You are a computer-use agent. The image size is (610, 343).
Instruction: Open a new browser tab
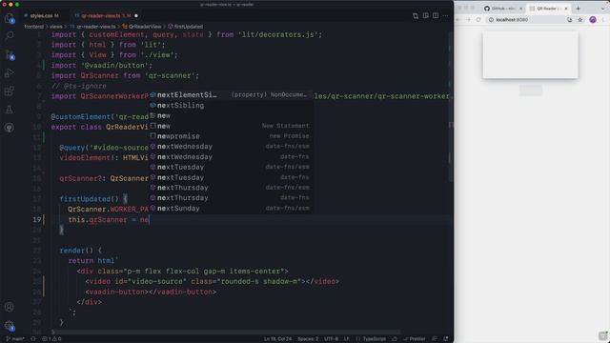click(x=579, y=9)
